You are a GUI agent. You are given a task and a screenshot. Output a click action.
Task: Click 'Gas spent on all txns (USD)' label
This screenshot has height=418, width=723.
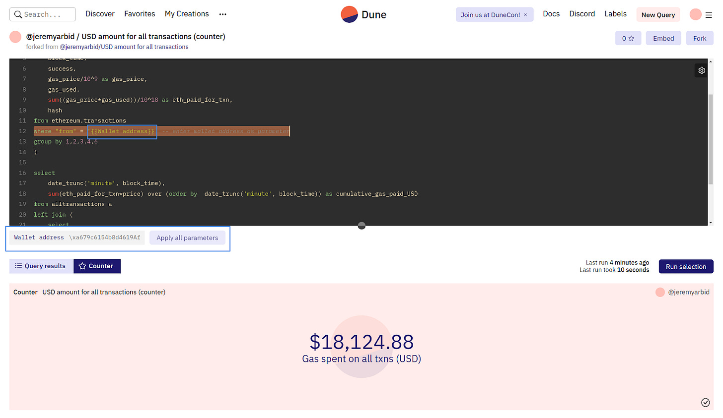coord(361,359)
